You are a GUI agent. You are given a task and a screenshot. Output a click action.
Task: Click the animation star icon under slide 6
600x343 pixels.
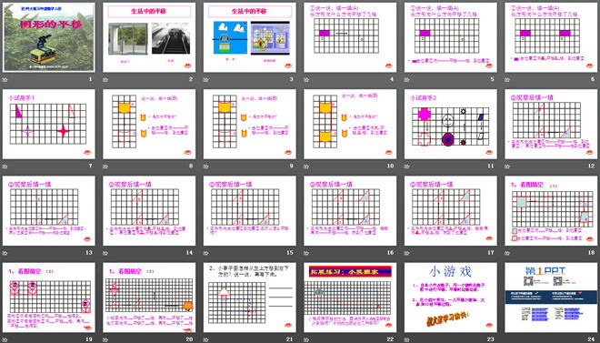pos(507,80)
